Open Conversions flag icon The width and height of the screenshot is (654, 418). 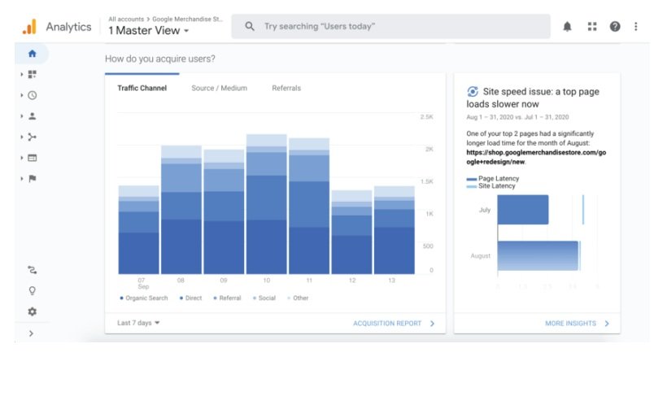pos(32,179)
